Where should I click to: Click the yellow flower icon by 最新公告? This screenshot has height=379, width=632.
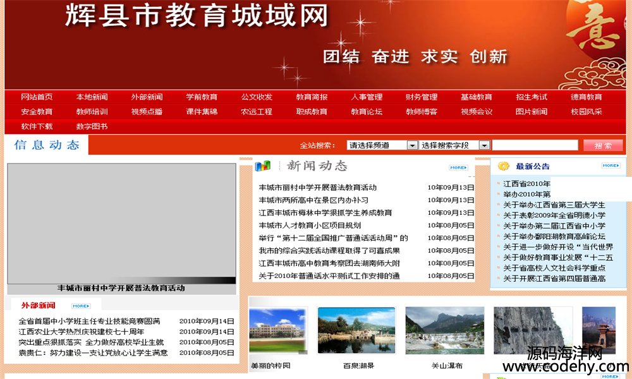(x=504, y=166)
